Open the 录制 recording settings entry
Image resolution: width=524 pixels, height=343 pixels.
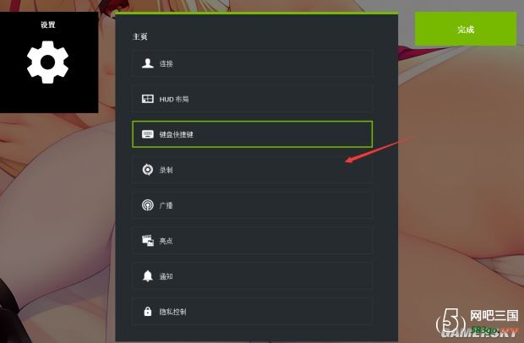pyautogui.click(x=252, y=170)
